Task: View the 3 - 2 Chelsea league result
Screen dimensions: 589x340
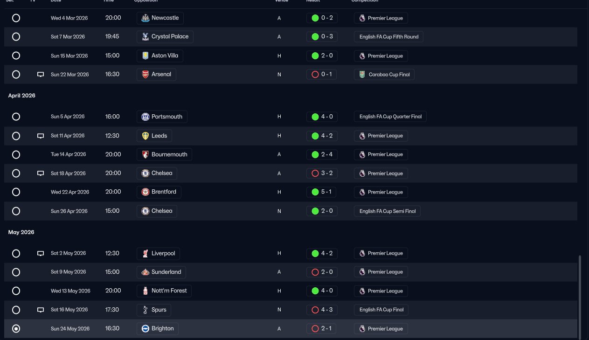Action: (x=322, y=173)
